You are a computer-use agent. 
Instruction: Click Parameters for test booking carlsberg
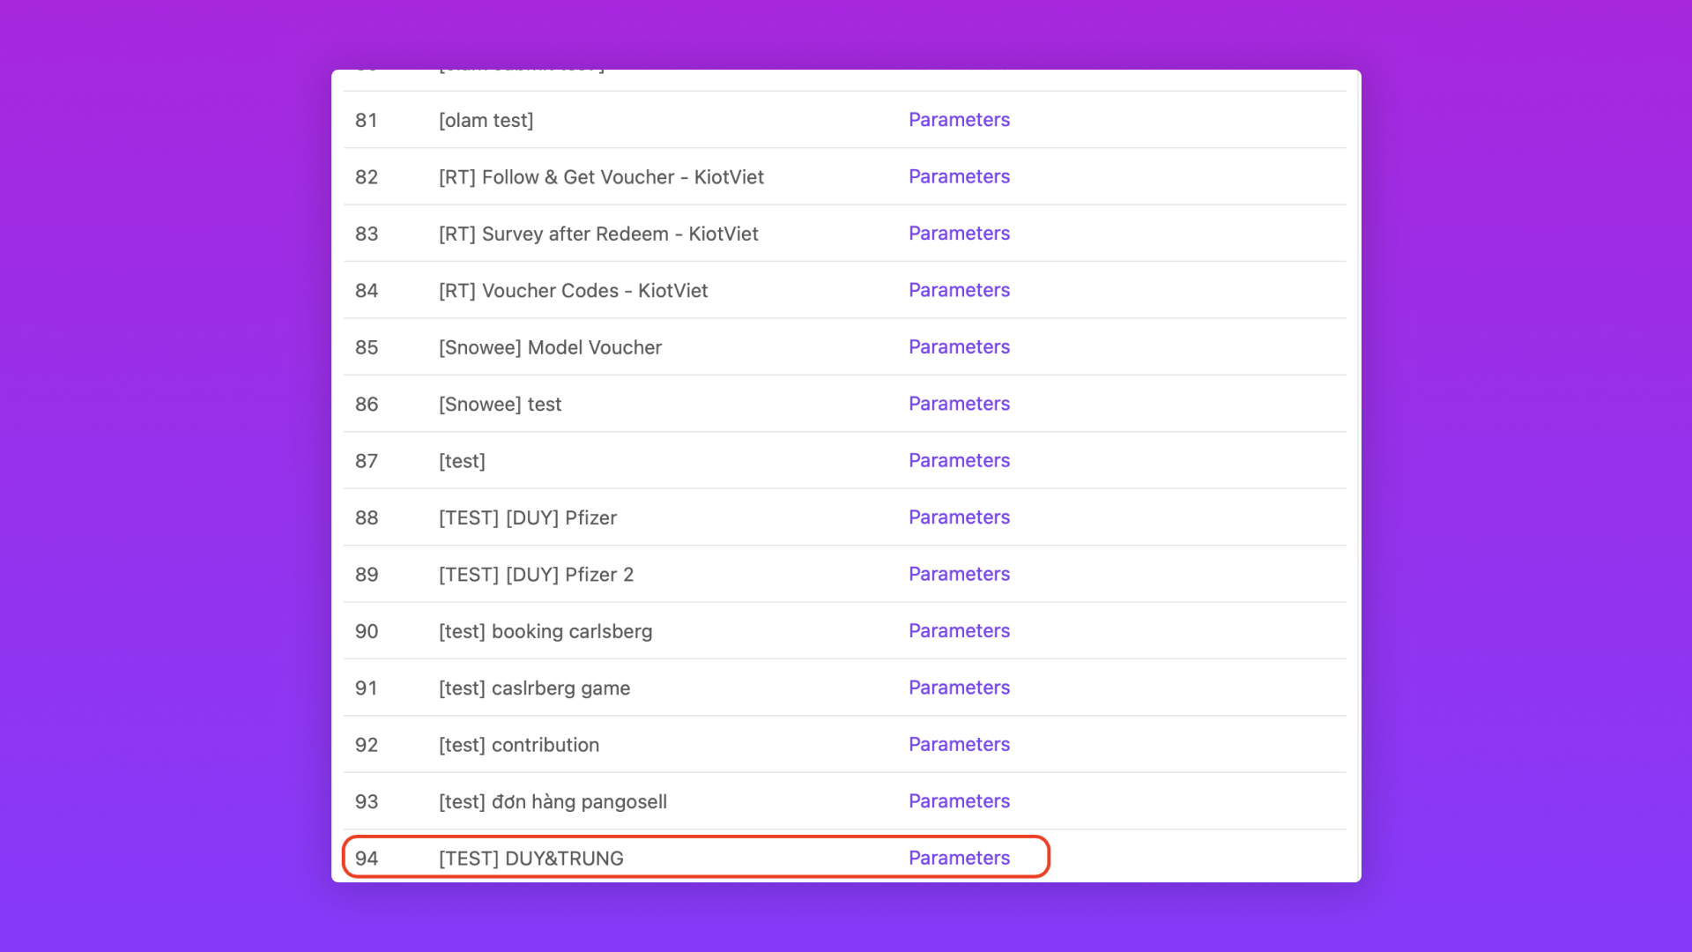pos(959,631)
